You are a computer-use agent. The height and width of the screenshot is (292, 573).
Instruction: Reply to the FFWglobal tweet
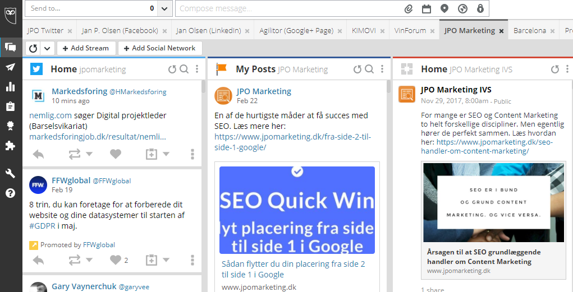[38, 260]
